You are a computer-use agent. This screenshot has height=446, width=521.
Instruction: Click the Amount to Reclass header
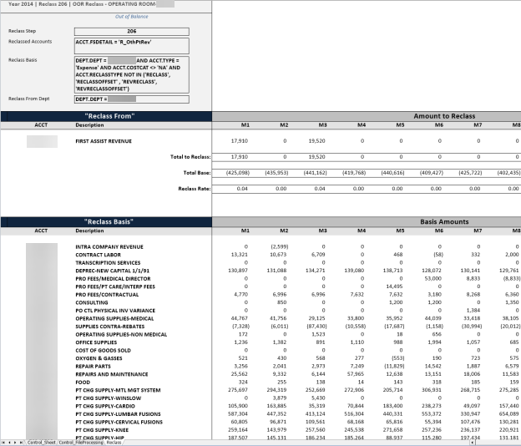(x=444, y=116)
